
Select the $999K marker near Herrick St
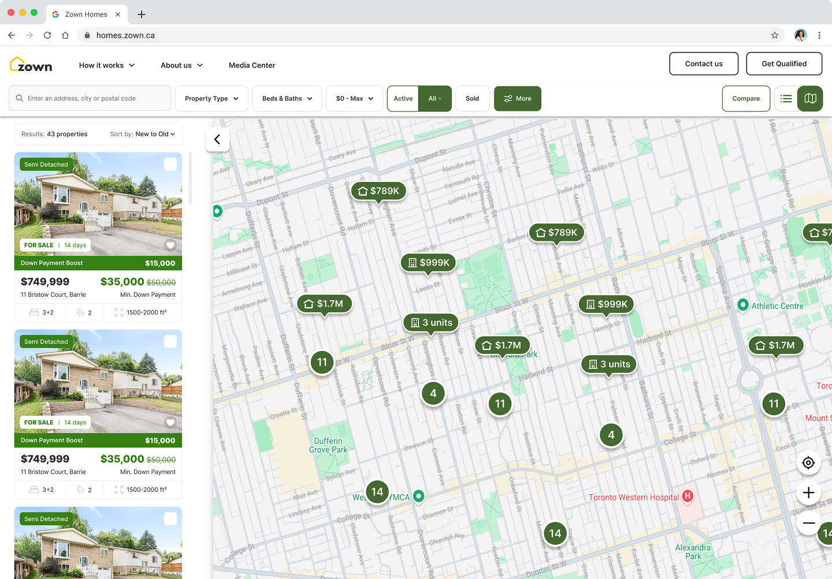pyautogui.click(x=607, y=305)
